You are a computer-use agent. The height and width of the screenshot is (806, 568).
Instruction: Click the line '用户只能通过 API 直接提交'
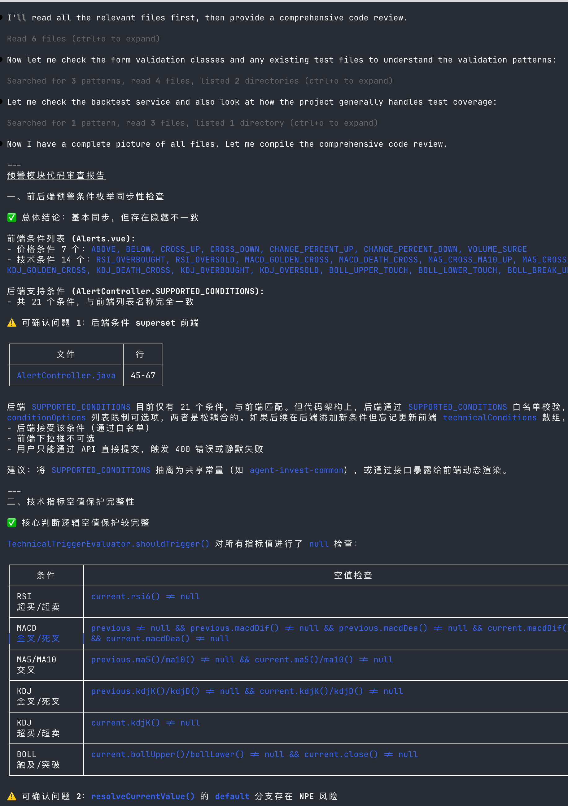(135, 449)
